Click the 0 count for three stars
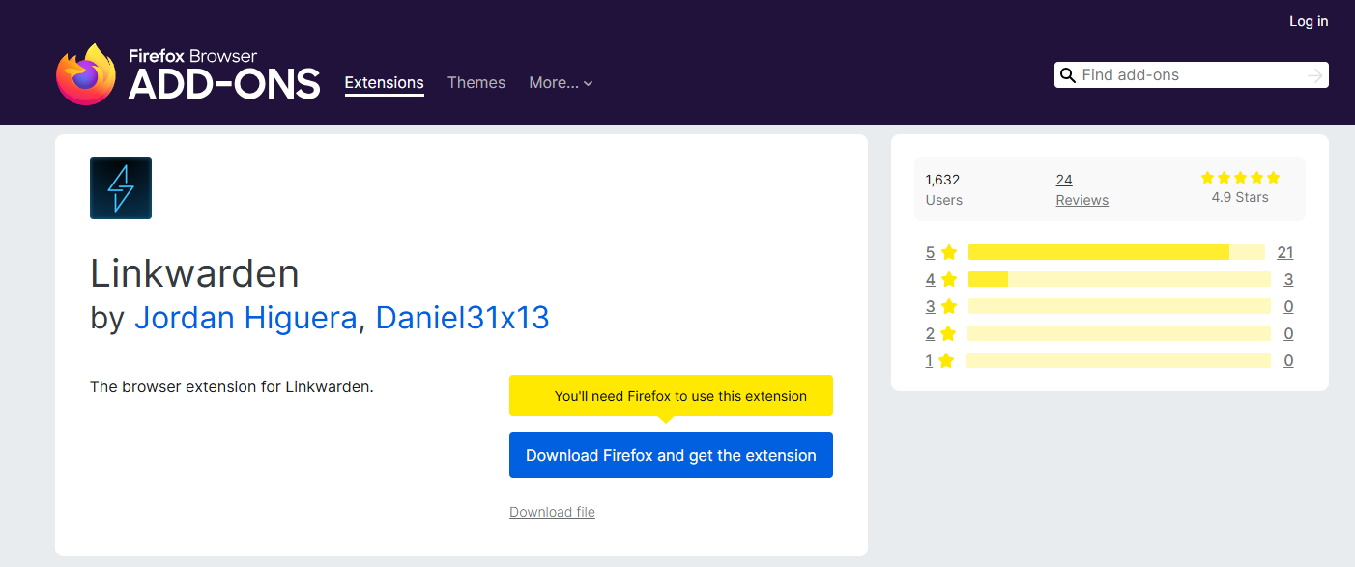Image resolution: width=1355 pixels, height=567 pixels. [1288, 306]
